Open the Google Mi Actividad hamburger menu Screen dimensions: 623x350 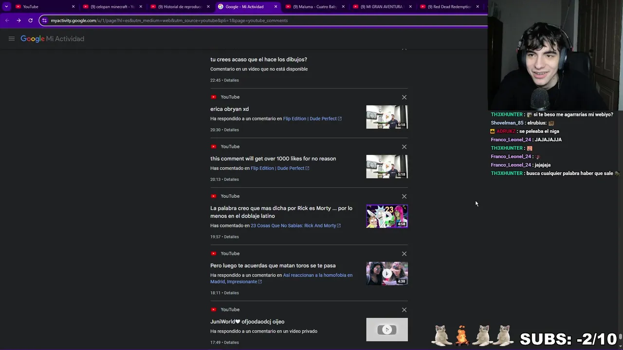point(12,39)
